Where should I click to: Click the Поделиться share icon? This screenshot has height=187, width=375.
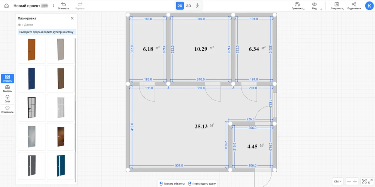coord(354,4)
